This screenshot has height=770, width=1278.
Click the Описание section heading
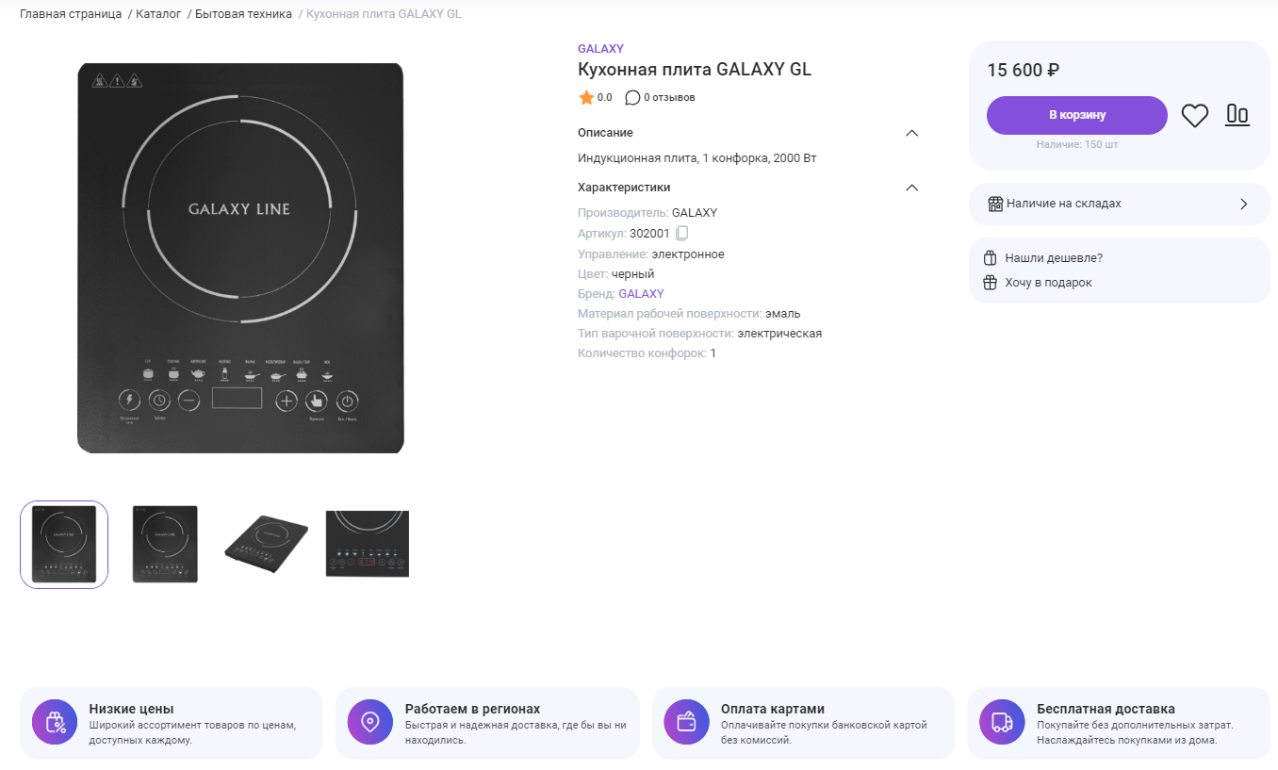[605, 133]
